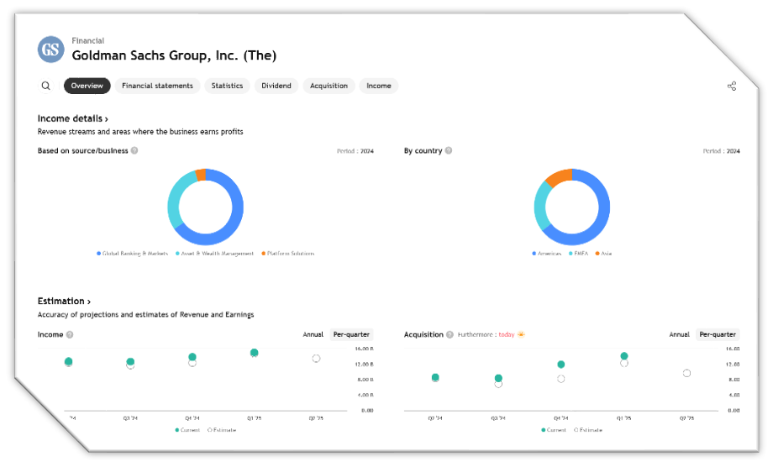The image size is (773, 467).
Task: Open Income details section link
Action: (x=73, y=118)
